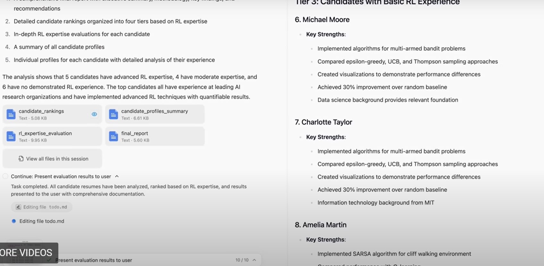Click the file icon beside View all files
The width and height of the screenshot is (544, 266).
(x=21, y=159)
